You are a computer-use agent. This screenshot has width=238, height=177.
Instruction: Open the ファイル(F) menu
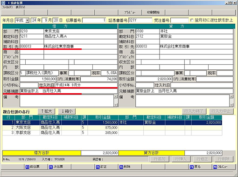(x=7, y=7)
